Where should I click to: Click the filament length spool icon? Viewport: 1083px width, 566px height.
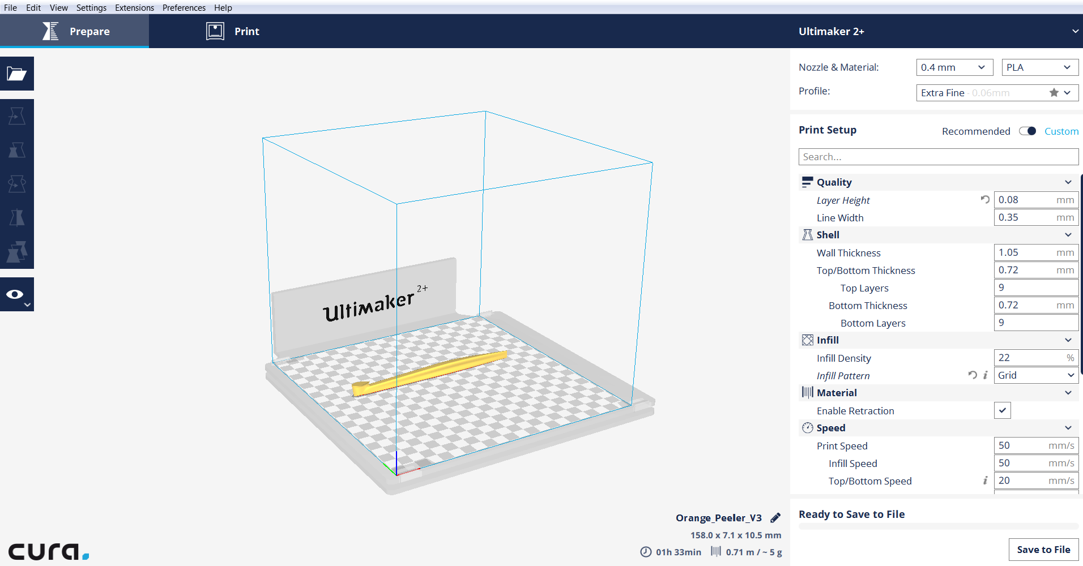[x=716, y=551]
